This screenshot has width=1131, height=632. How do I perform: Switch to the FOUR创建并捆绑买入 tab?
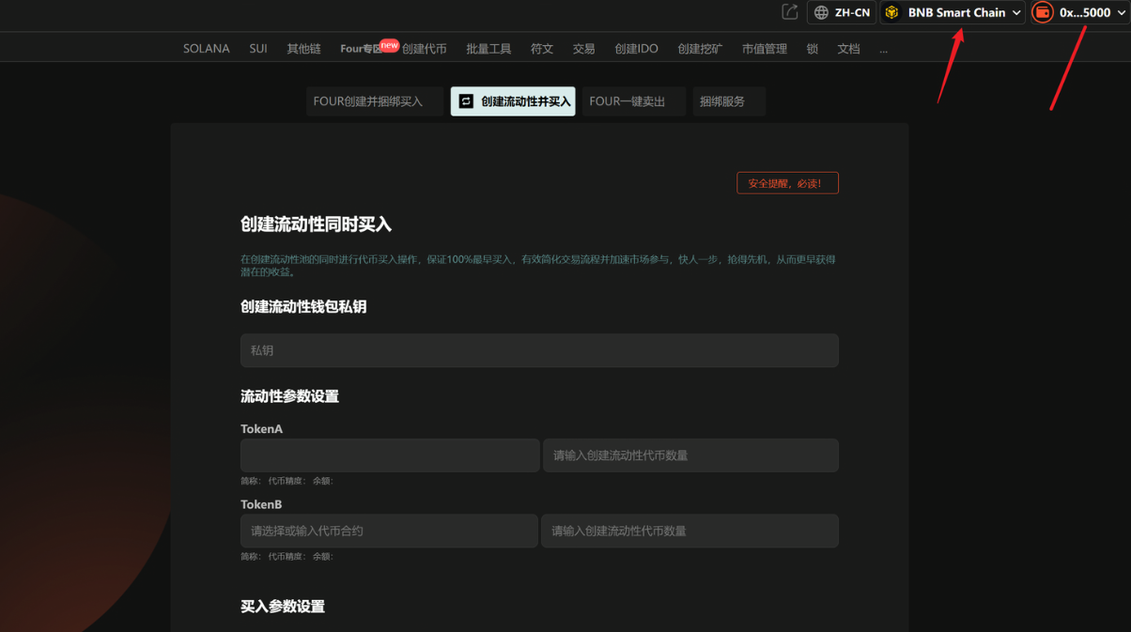pos(374,101)
